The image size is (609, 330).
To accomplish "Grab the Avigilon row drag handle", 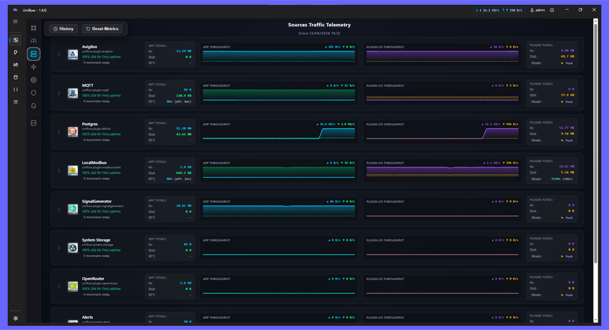I will (x=59, y=54).
